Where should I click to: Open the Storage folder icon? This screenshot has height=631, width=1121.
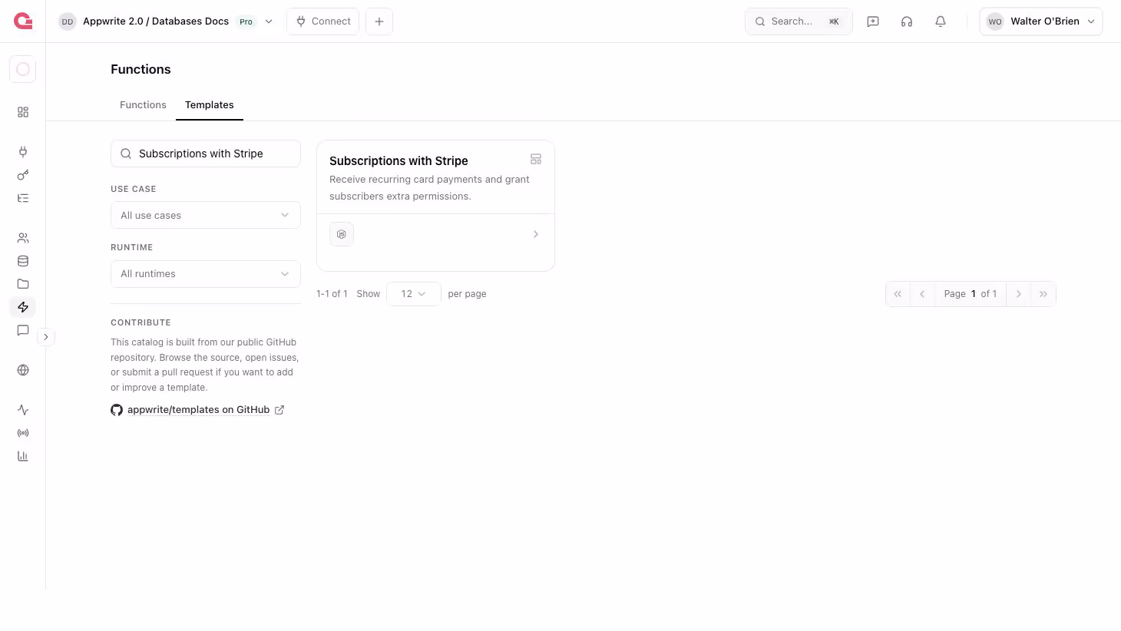23,284
